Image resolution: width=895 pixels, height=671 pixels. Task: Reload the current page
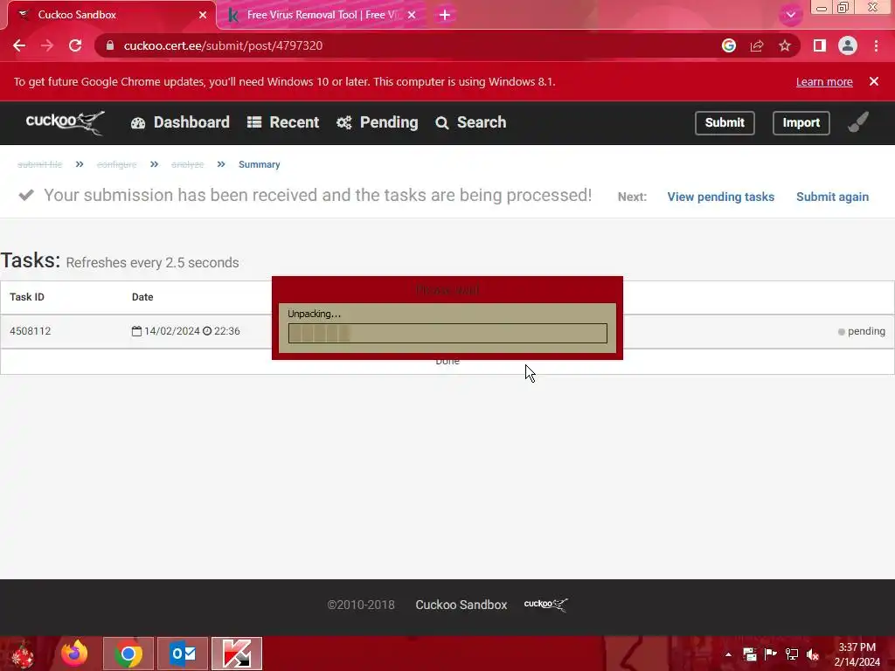click(x=75, y=45)
